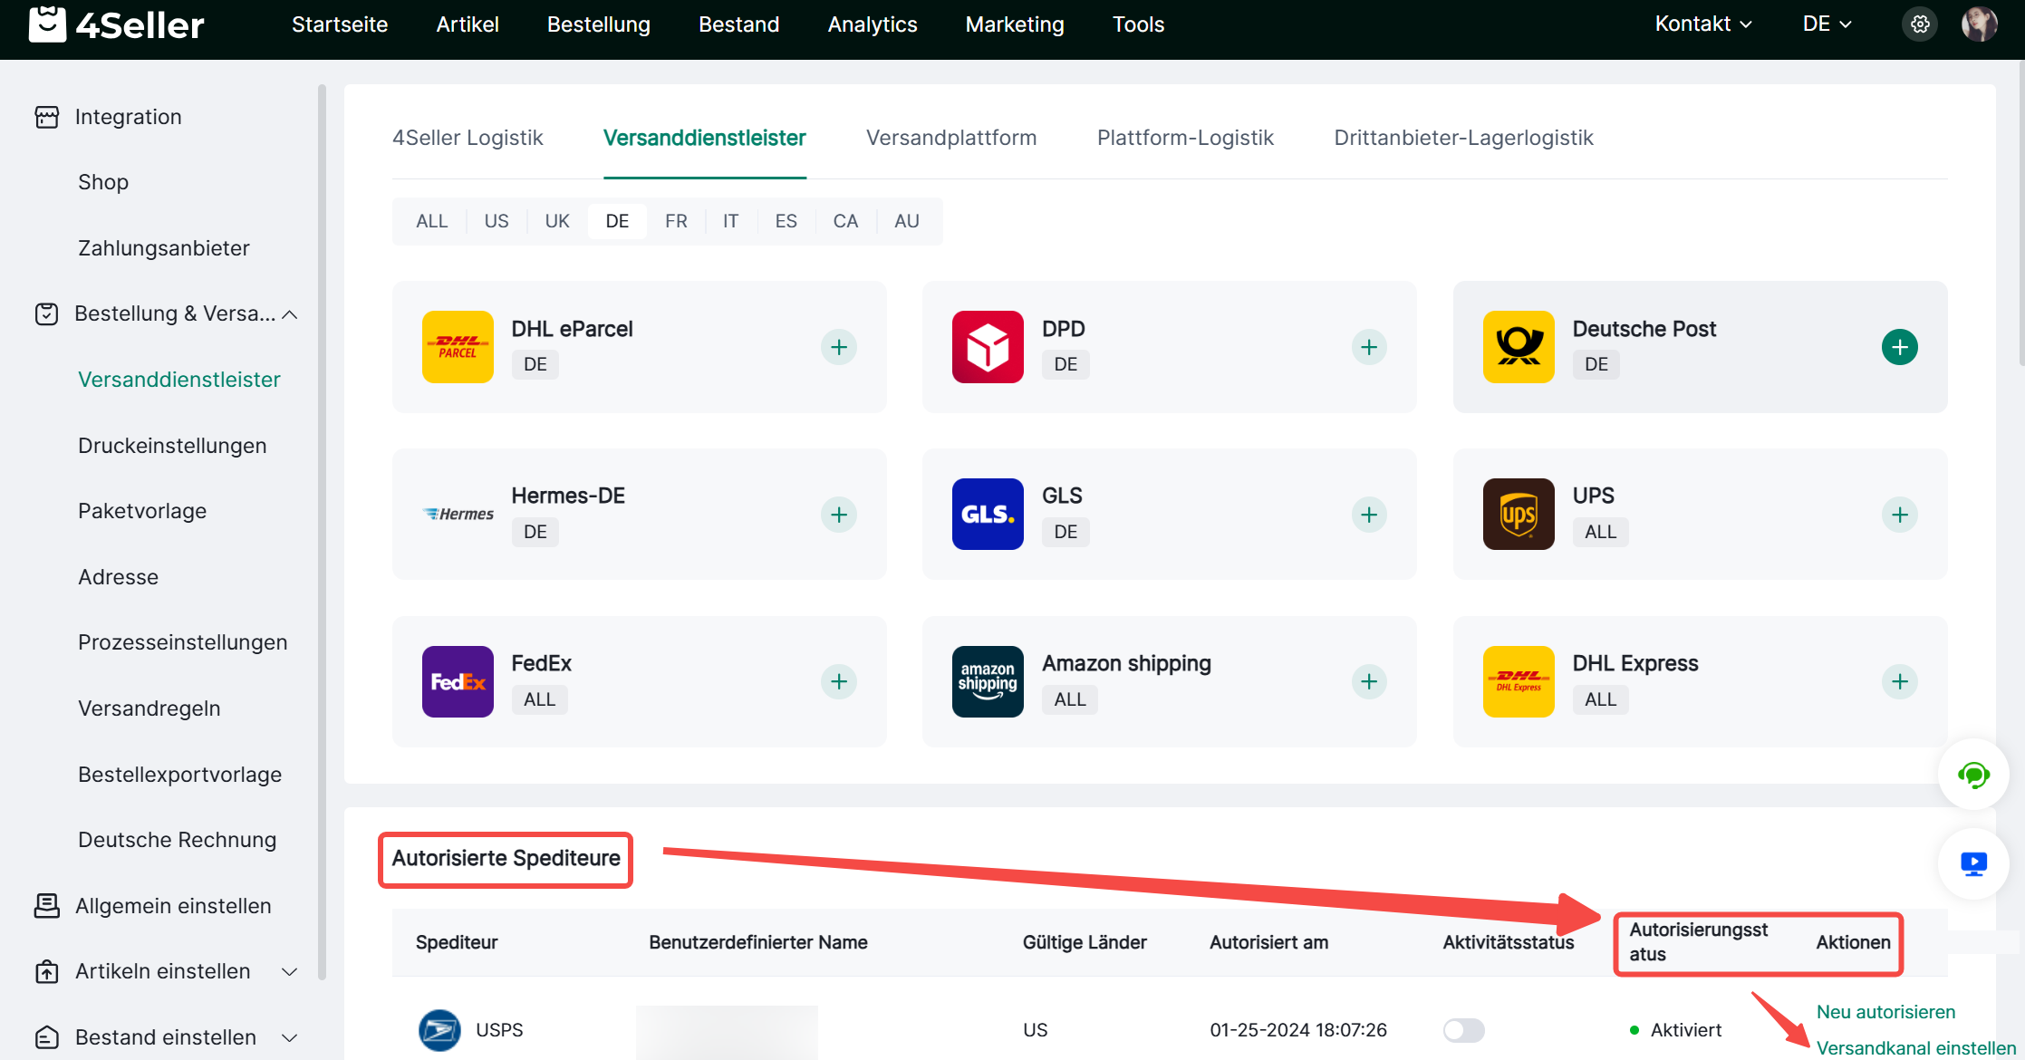Add the FedEx carrier
The image size is (2025, 1060).
[x=839, y=681]
